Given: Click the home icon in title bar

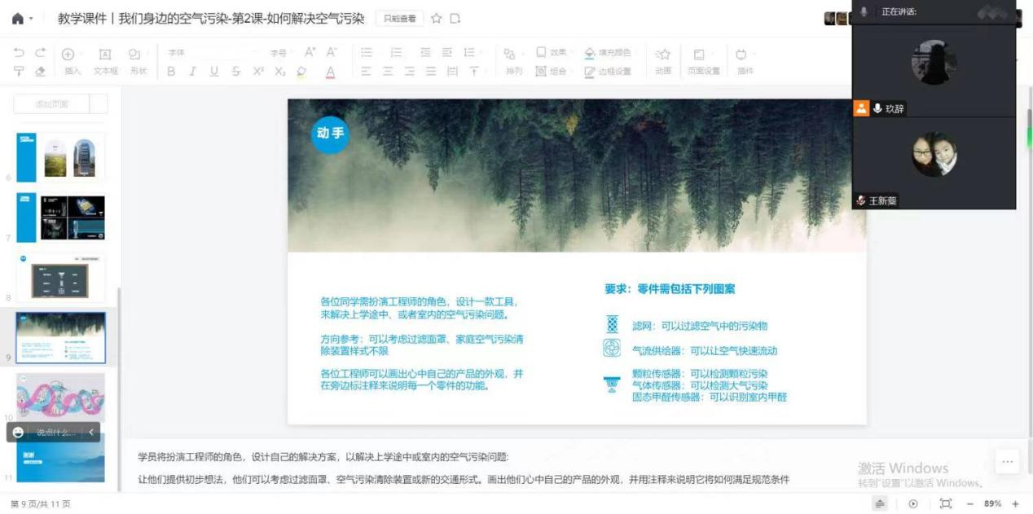Looking at the screenshot, I should coord(17,18).
